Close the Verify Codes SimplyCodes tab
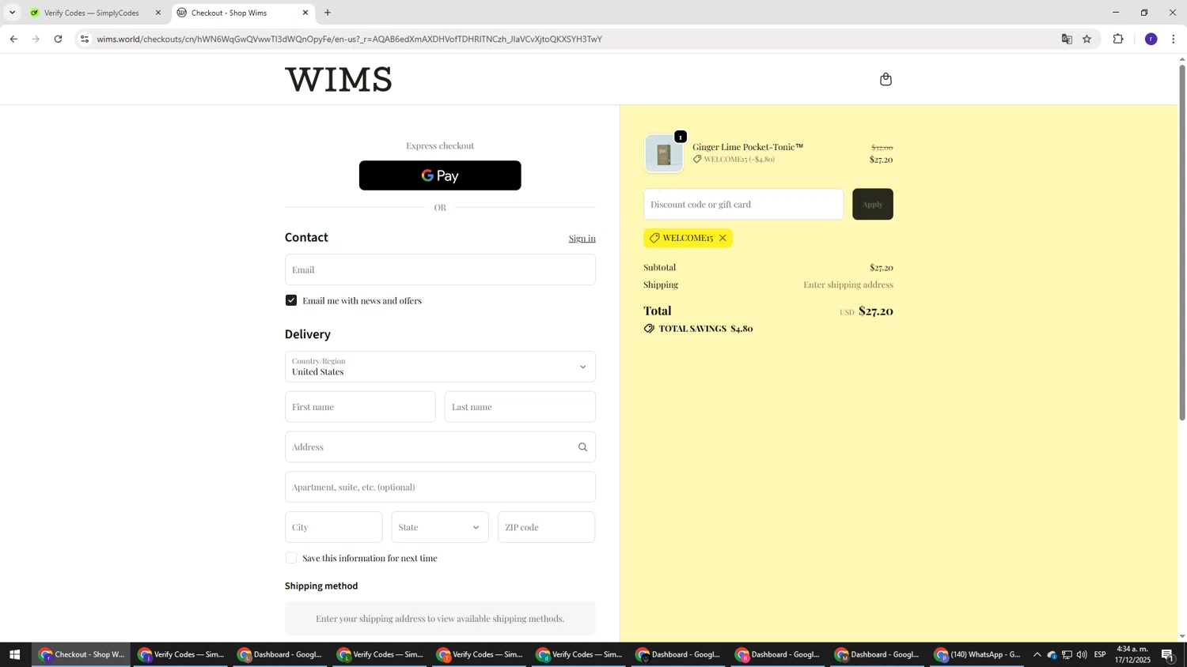1187x667 pixels. 157,13
